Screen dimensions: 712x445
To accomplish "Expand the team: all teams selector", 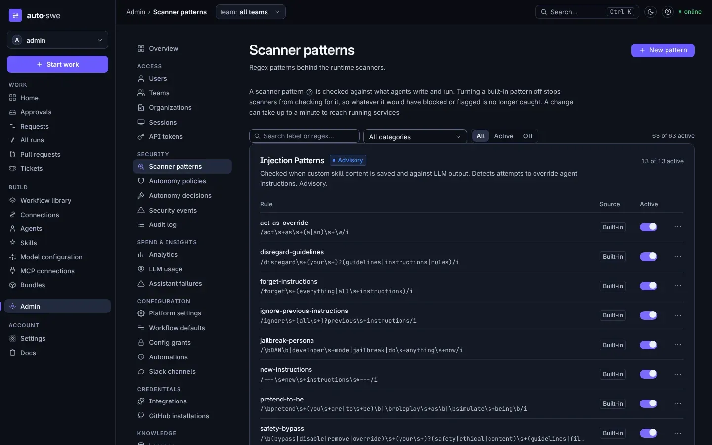I will [250, 12].
